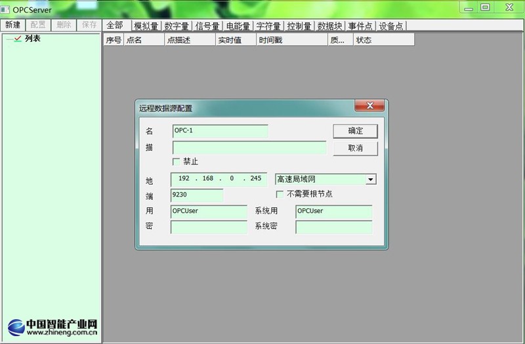525x344 pixels.
Task: Open the 高速局域网 network type dropdown
Action: pos(371,180)
